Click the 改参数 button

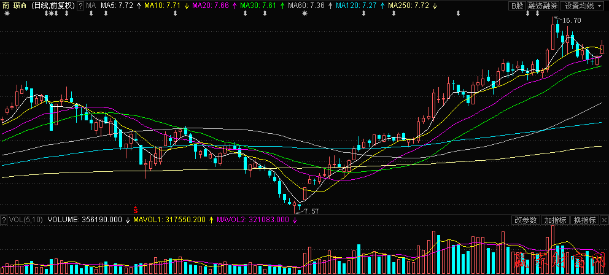526,220
